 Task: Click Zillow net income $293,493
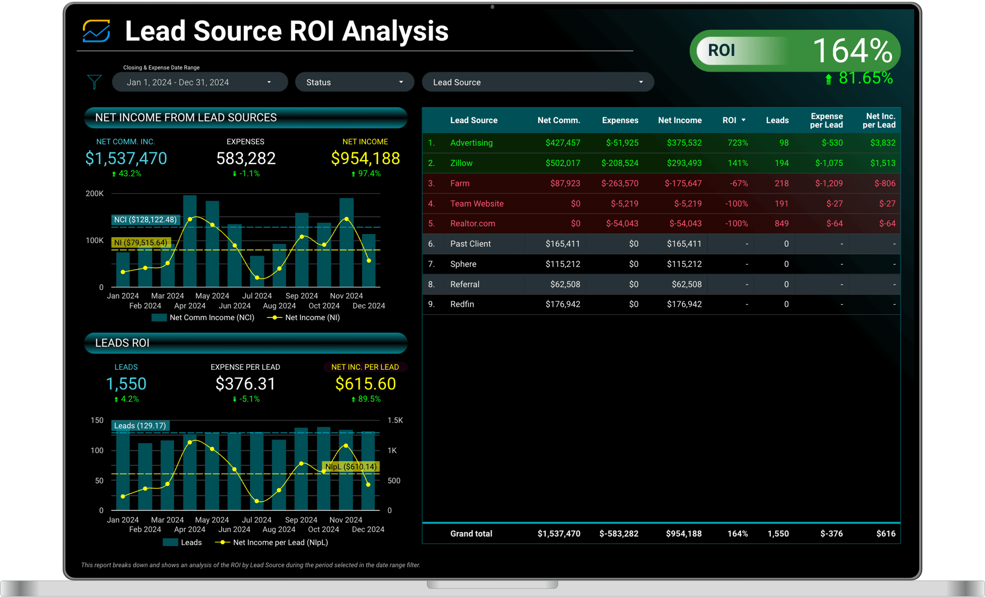point(684,163)
